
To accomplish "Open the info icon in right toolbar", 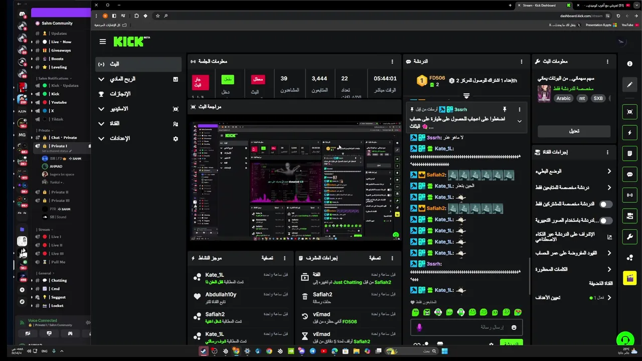I will coord(629,64).
